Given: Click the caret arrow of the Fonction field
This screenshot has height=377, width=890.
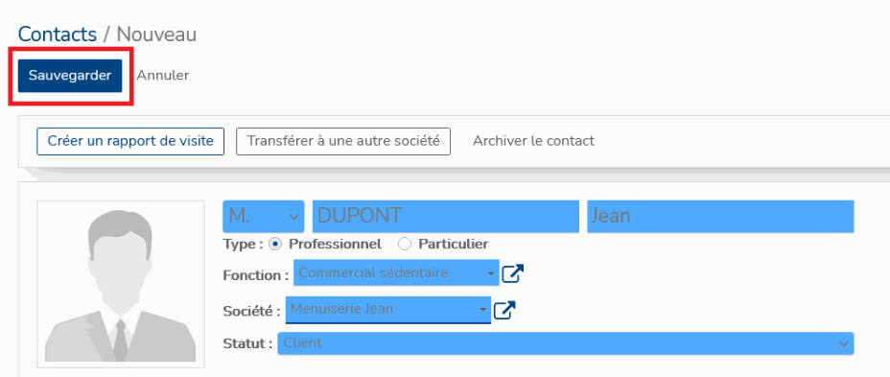Looking at the screenshot, I should (490, 273).
